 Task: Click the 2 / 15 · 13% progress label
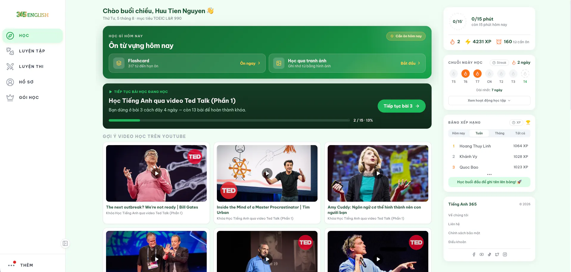point(363,120)
